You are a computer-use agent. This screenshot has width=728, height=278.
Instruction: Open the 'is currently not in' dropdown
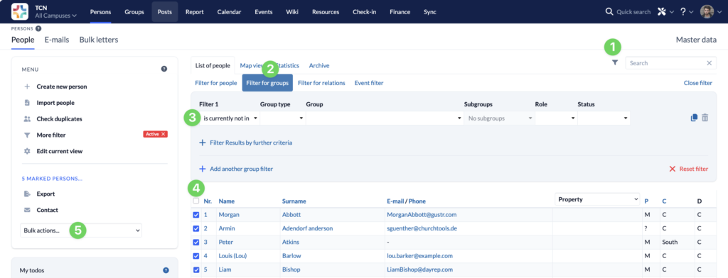coord(230,118)
